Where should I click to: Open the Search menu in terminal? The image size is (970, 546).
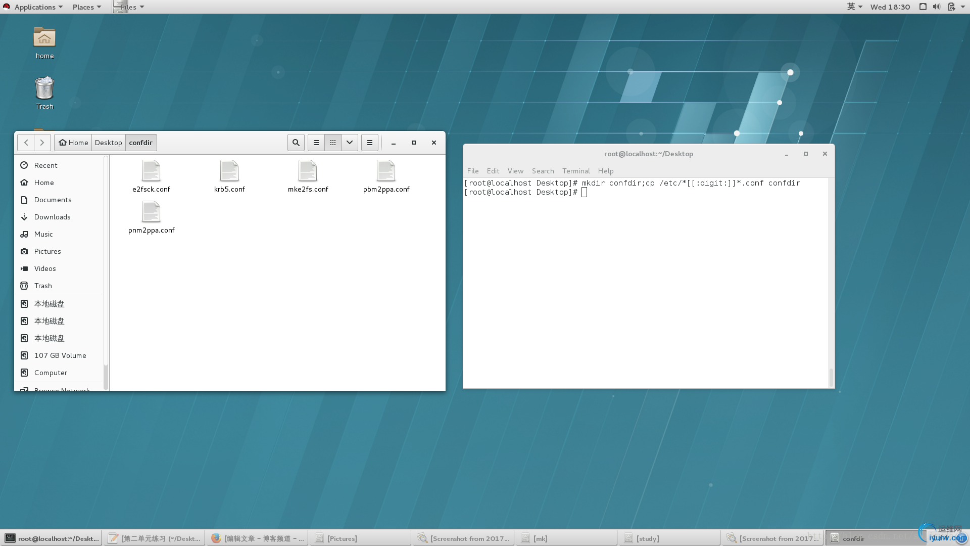click(543, 171)
